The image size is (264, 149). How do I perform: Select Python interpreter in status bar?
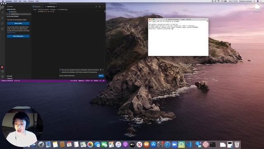7,81
